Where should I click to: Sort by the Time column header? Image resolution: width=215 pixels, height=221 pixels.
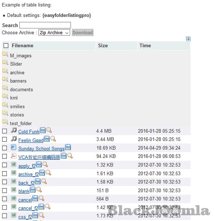pyautogui.click(x=145, y=46)
